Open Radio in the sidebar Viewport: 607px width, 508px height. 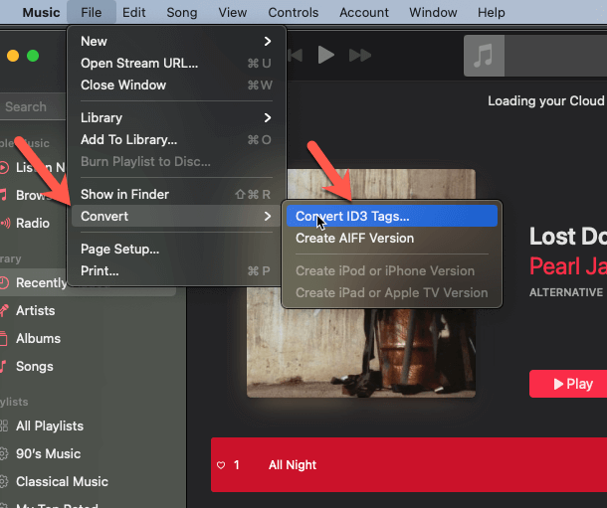pos(33,223)
